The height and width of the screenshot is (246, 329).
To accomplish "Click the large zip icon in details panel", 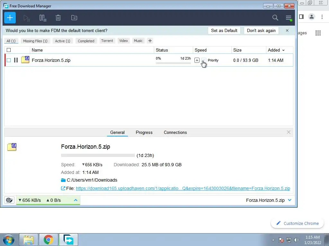I will (x=12, y=147).
